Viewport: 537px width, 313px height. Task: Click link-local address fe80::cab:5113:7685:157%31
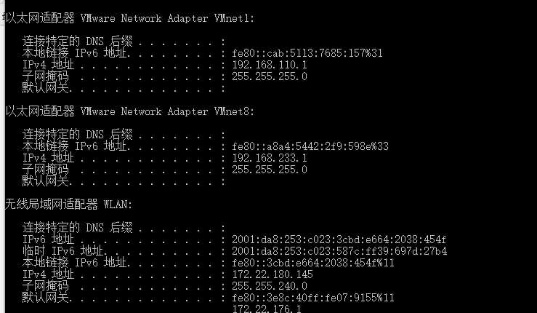click(307, 53)
